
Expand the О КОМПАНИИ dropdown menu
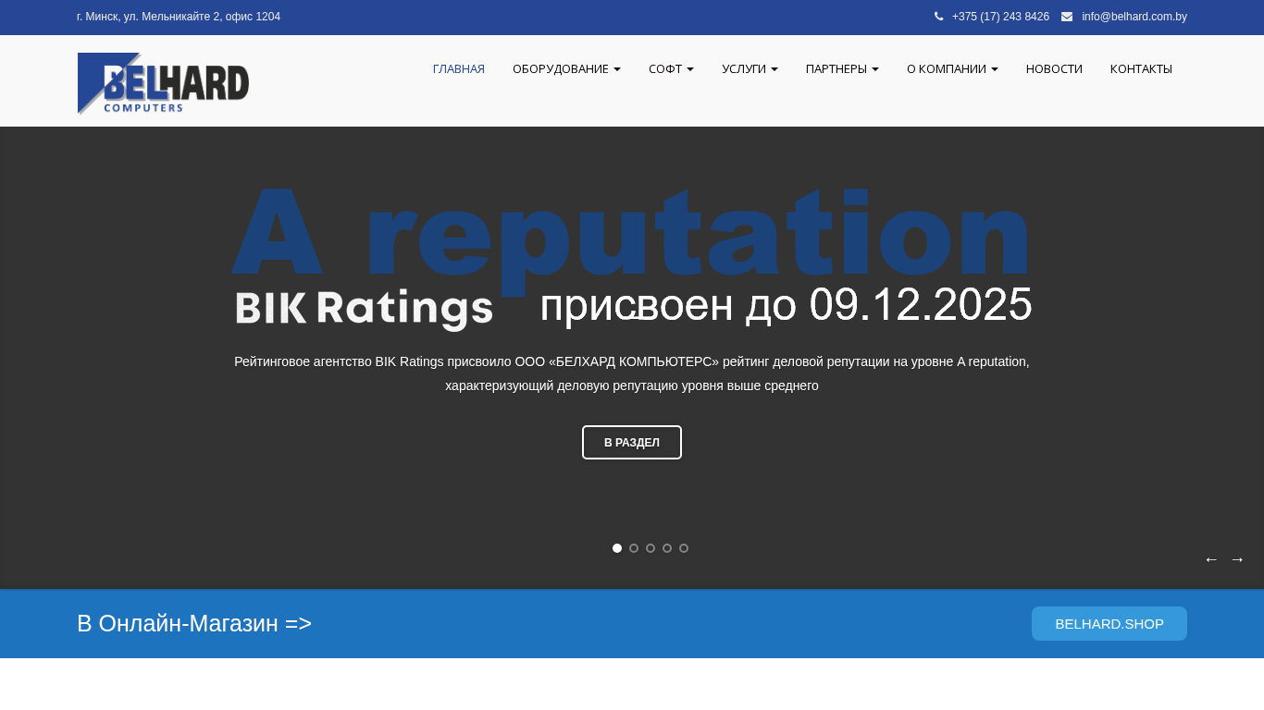click(x=952, y=69)
